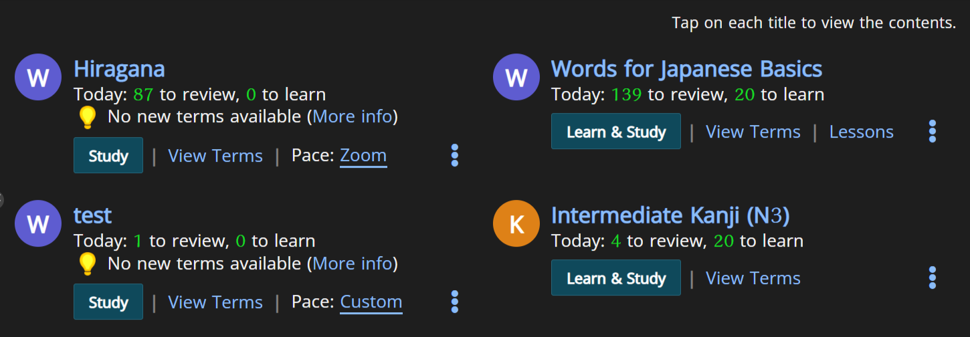Click the lightbulb icon under Hiragana
This screenshot has width=970, height=337.
point(87,117)
